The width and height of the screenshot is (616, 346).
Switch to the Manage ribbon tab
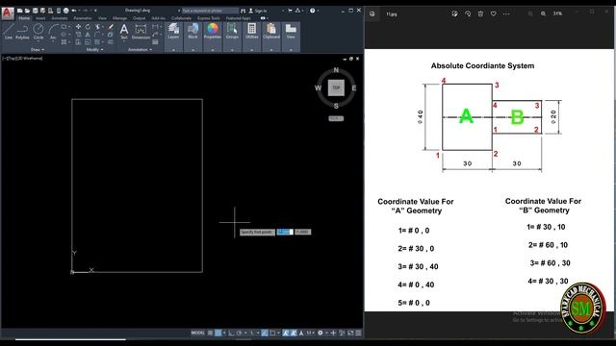[x=119, y=18]
